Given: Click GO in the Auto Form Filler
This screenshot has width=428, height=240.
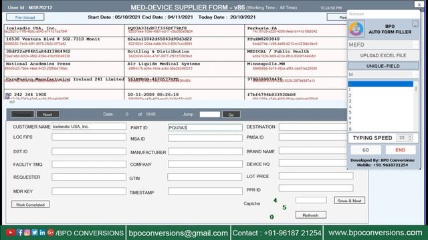Looking at the screenshot, I should 366,150.
